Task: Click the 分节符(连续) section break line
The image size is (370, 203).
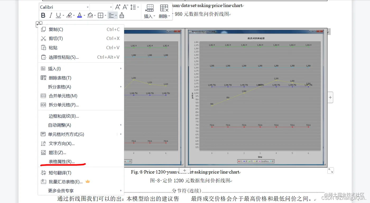Action: point(187,191)
